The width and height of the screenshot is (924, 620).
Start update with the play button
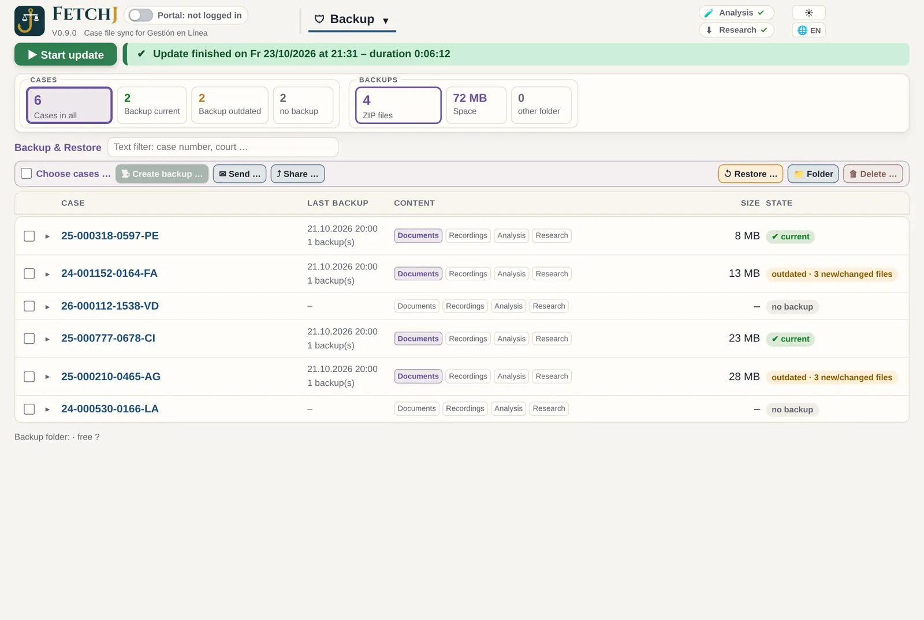pyautogui.click(x=66, y=54)
